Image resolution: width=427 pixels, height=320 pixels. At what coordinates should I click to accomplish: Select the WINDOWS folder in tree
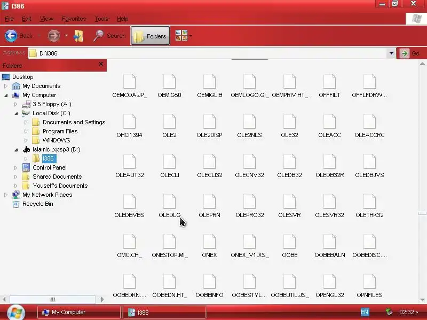point(57,140)
